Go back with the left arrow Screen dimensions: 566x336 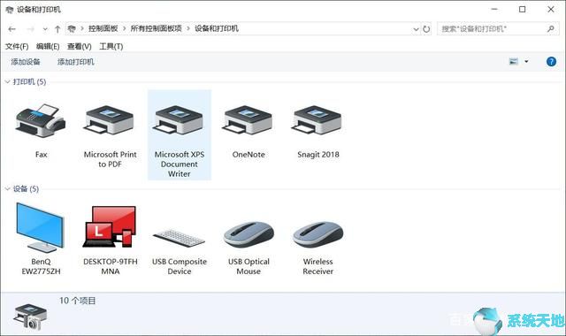pyautogui.click(x=11, y=29)
